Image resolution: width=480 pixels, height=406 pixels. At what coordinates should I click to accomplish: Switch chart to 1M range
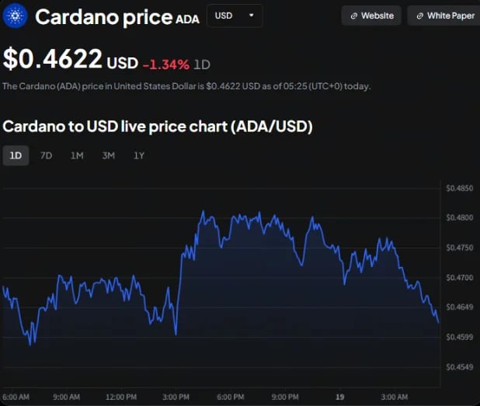tap(77, 156)
